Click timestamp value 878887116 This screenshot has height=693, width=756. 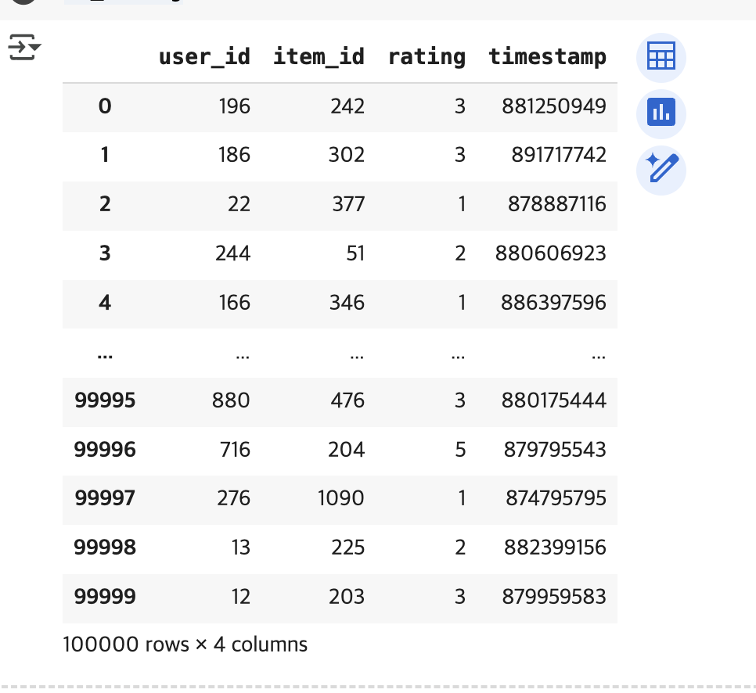pos(556,204)
